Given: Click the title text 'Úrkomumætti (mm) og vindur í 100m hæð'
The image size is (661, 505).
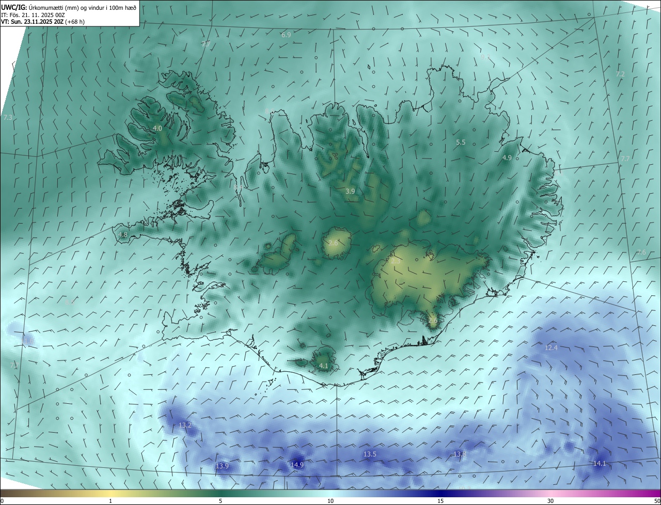Looking at the screenshot, I should click(x=83, y=7).
